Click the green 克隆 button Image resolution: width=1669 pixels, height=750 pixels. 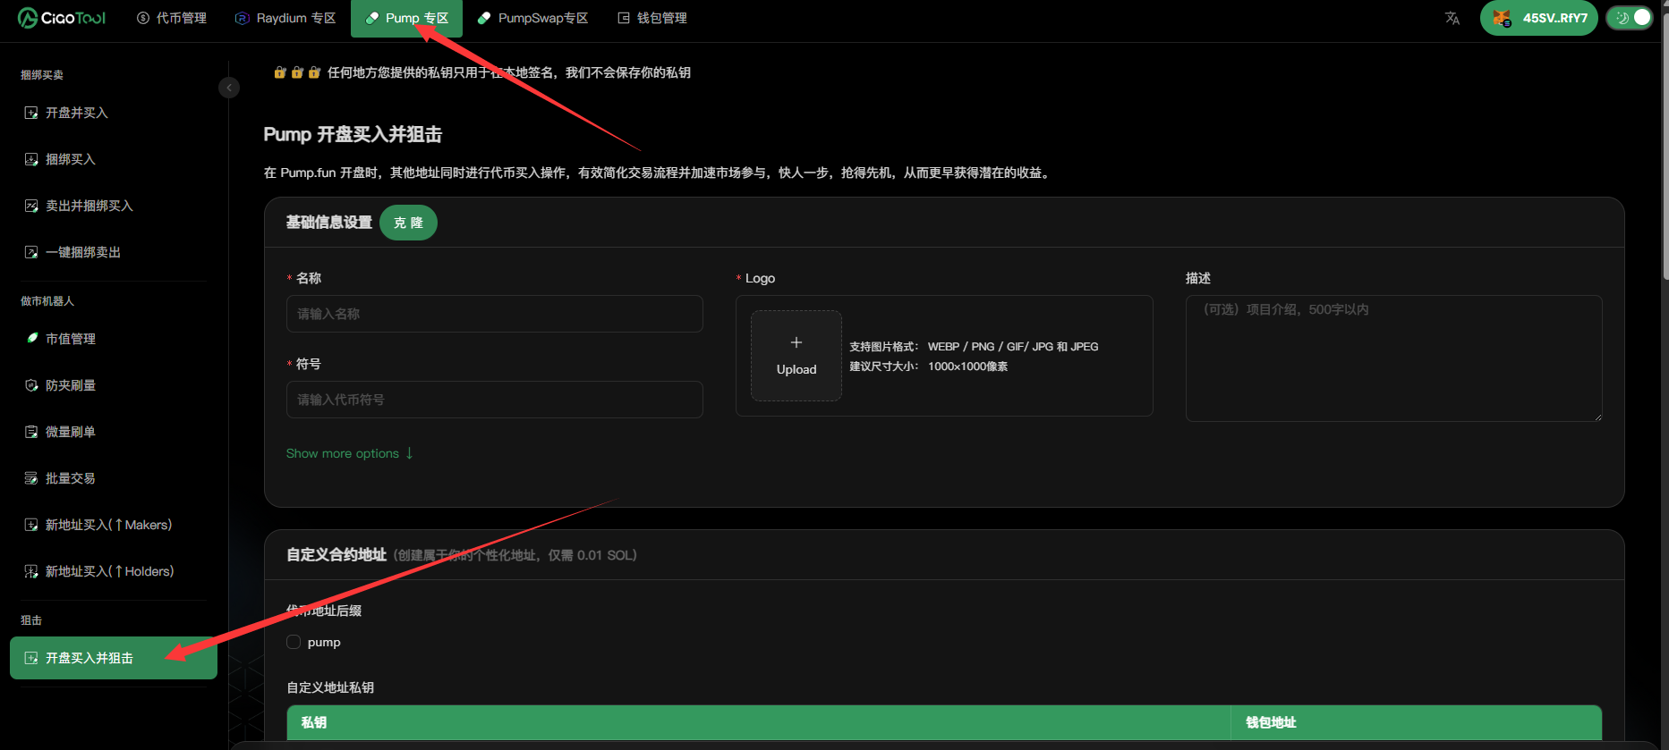click(x=408, y=223)
